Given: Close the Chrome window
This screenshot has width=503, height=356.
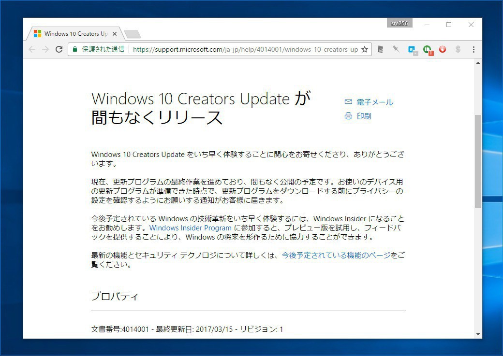Looking at the screenshot, I should coord(471,25).
